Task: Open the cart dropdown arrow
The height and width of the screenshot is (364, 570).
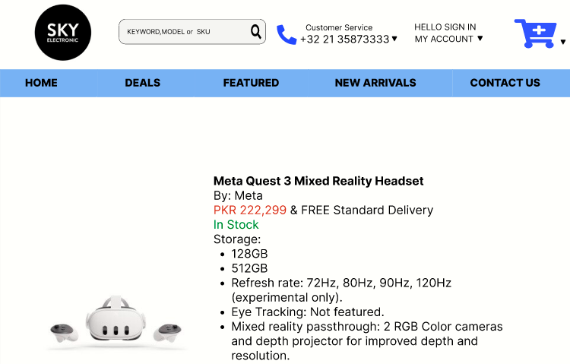Action: pos(562,42)
